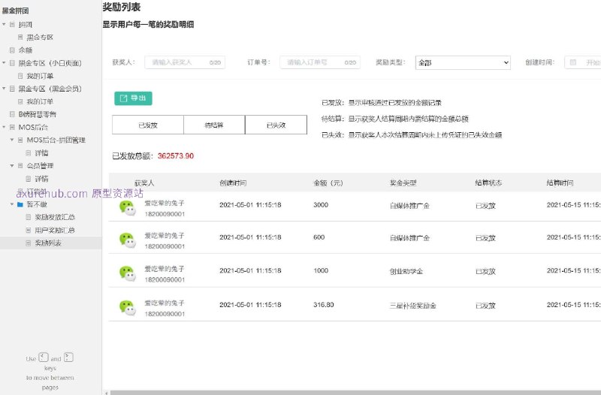Open 我的订单 under 黑金专区（小白页面）
The width and height of the screenshot is (601, 395).
coord(40,76)
